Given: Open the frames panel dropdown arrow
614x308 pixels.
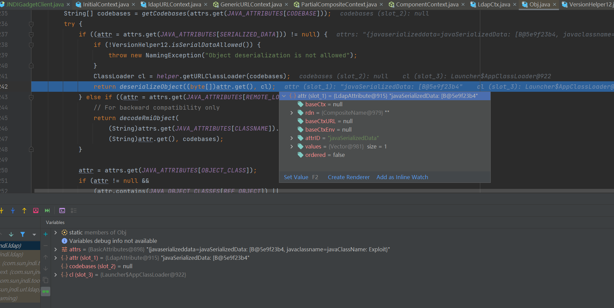Looking at the screenshot, I should coord(34,234).
